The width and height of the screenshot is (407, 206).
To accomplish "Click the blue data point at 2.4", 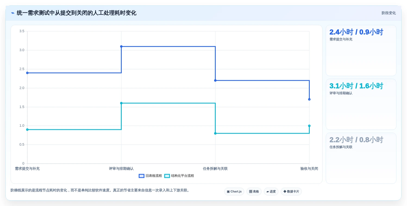I will click(27, 73).
